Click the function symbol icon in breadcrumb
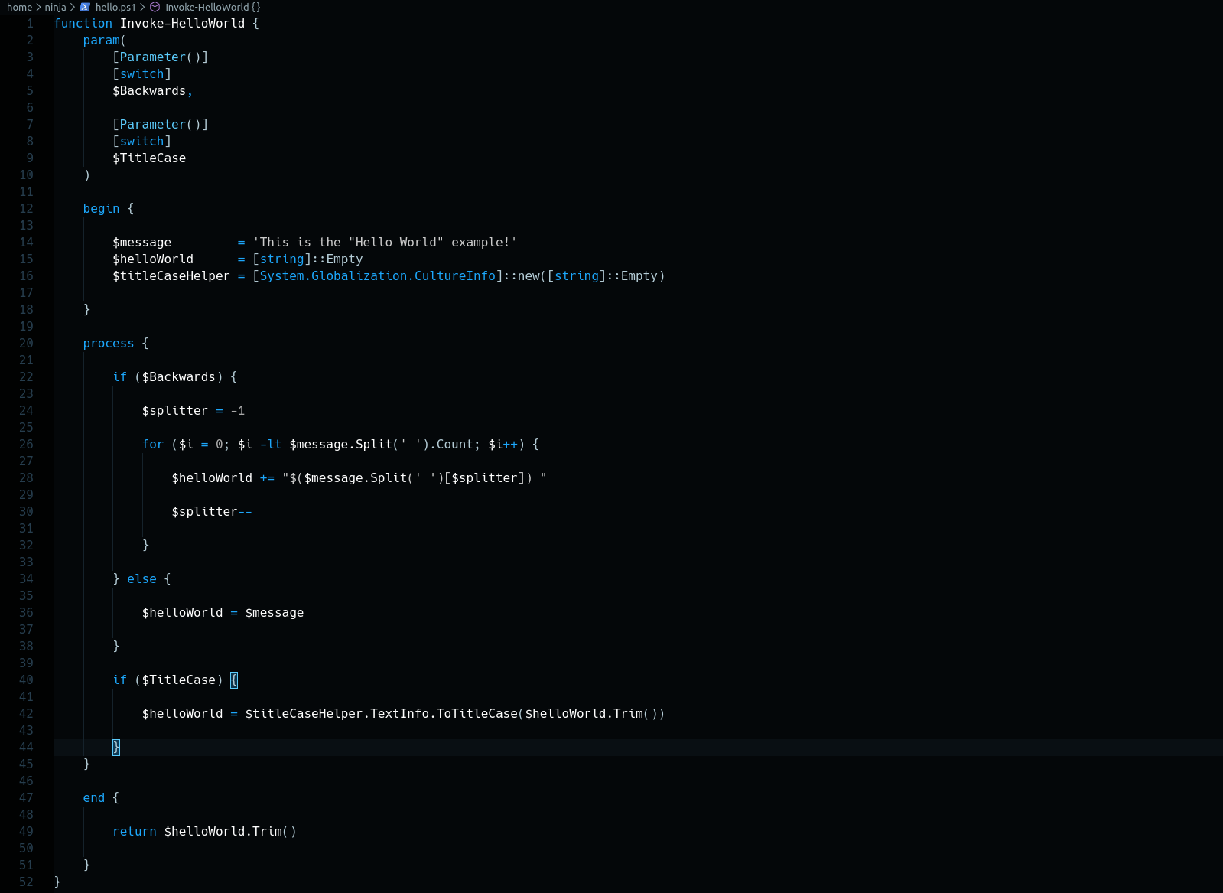The height and width of the screenshot is (893, 1223). click(155, 7)
